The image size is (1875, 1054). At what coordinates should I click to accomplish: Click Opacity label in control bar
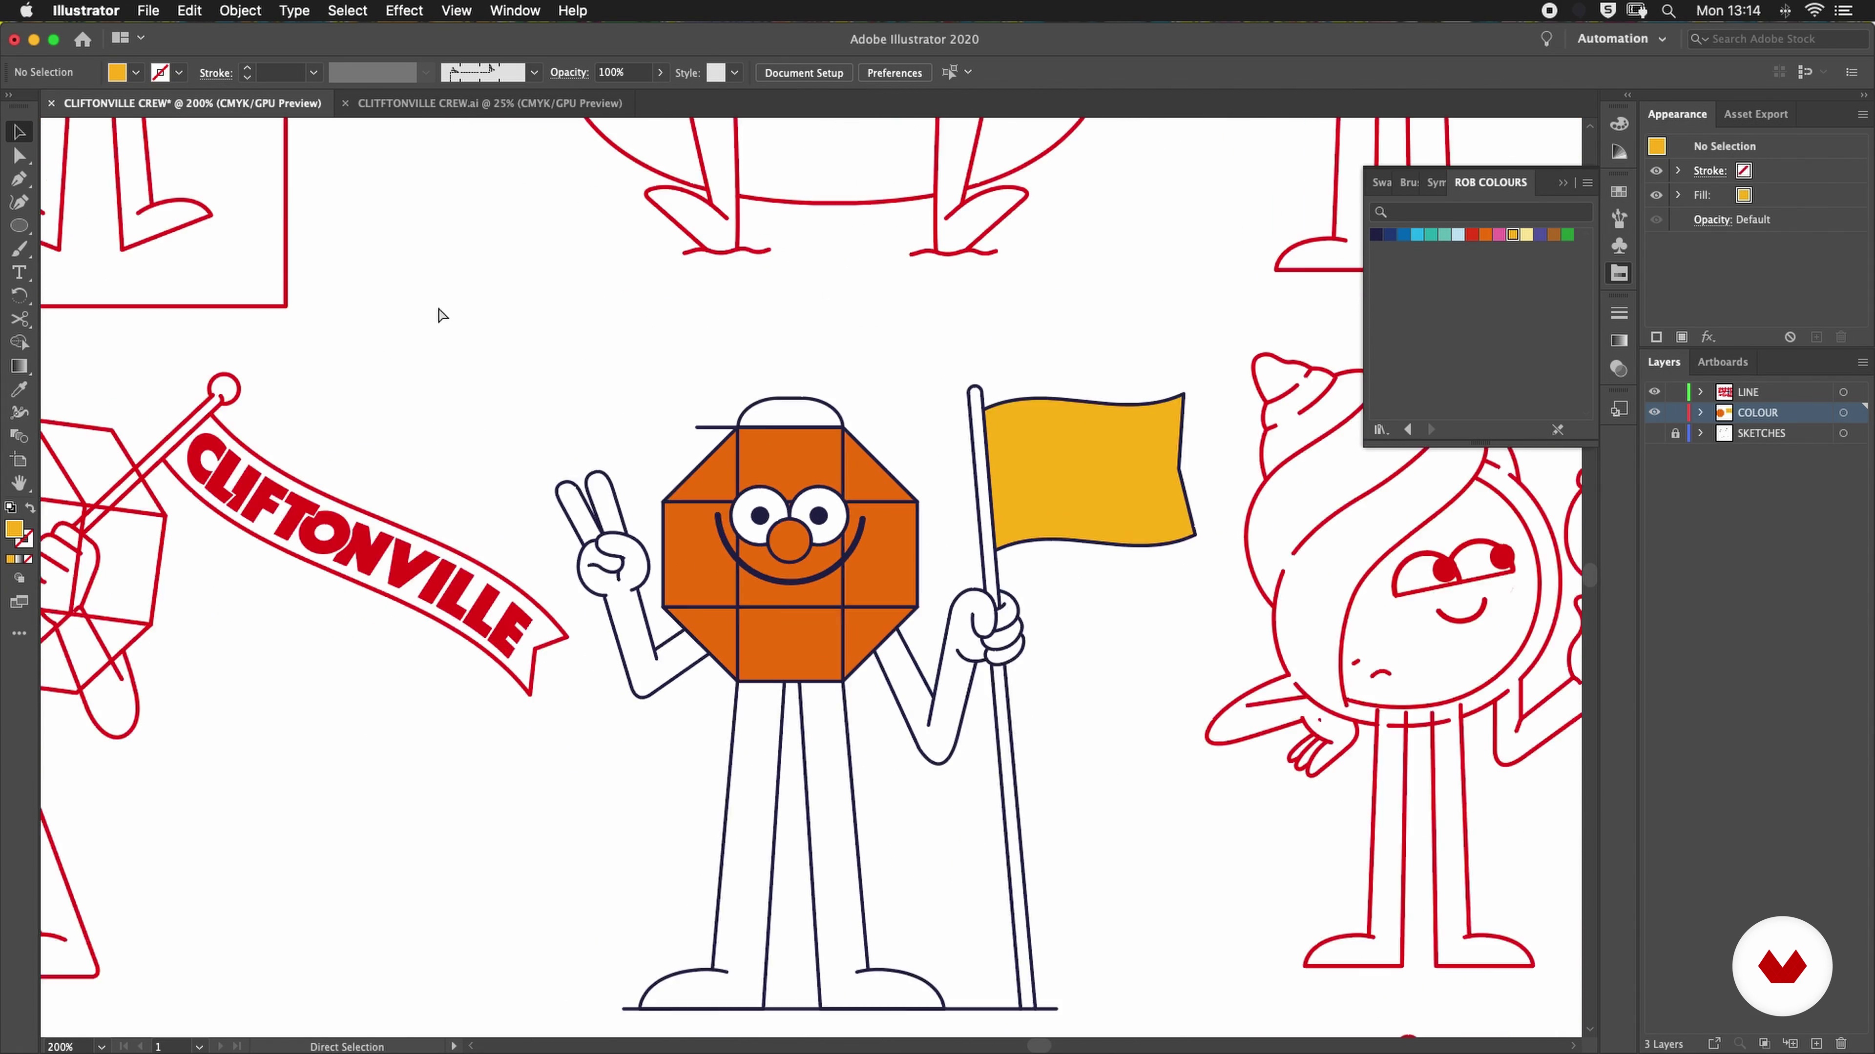pyautogui.click(x=569, y=73)
